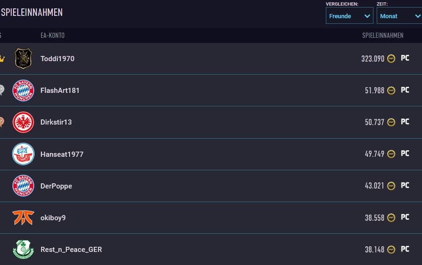Click Hanseat1977's Hansa Rostock badge
The image size is (422, 265).
tap(23, 154)
